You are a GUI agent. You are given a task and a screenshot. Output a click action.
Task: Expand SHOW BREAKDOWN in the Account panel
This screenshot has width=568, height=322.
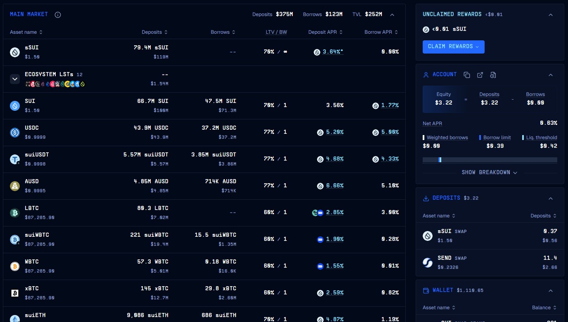490,173
